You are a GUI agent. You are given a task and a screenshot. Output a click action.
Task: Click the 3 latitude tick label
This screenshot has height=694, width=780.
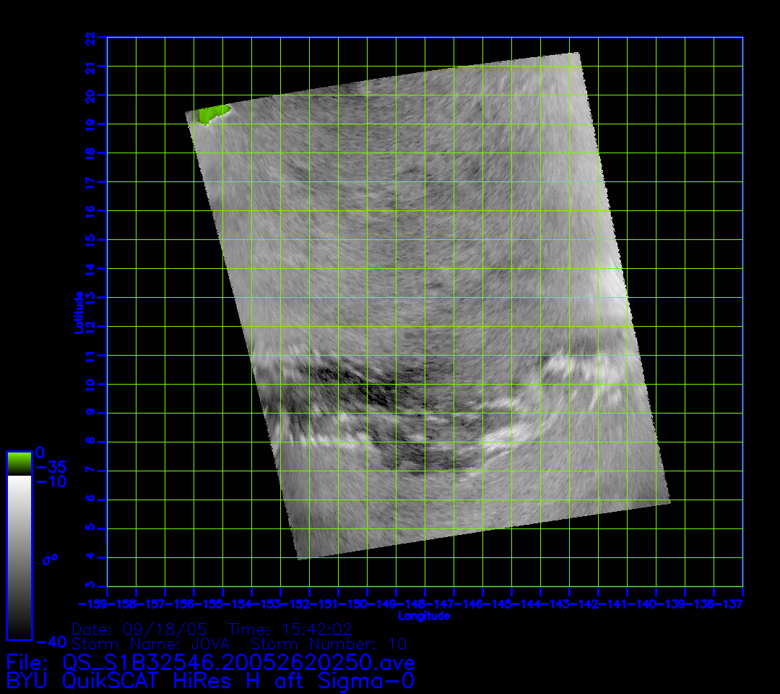90,586
